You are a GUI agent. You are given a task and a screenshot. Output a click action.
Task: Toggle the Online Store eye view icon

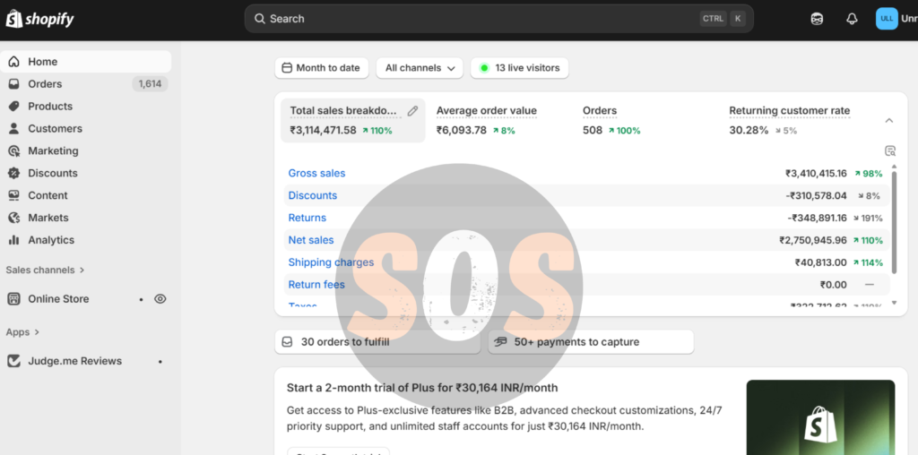click(160, 299)
